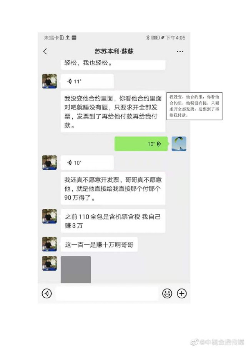The width and height of the screenshot is (246, 348).
Task: Select transcribed text about 90万得了
Action: [113, 188]
